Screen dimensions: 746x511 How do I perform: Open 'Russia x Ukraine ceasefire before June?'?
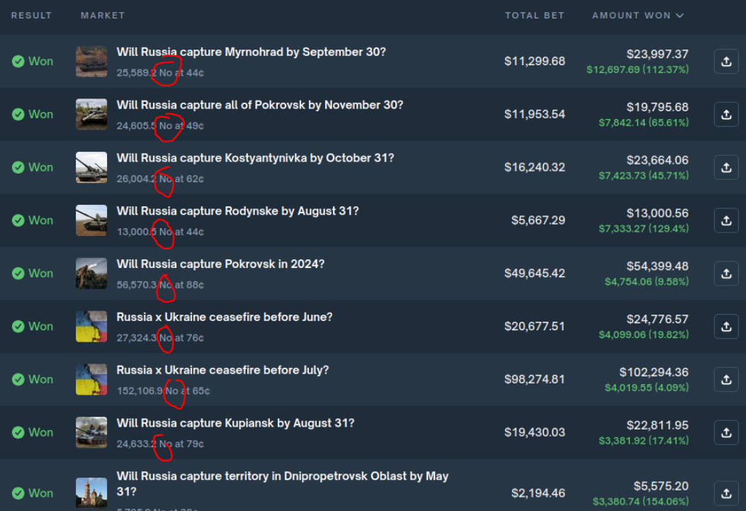tap(225, 318)
